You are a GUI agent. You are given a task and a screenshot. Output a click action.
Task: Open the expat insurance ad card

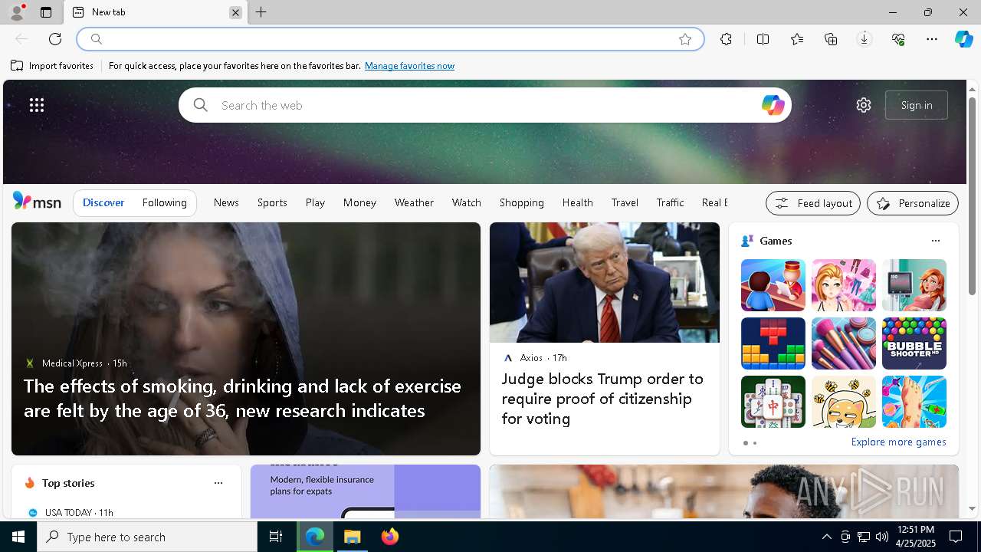click(x=365, y=491)
